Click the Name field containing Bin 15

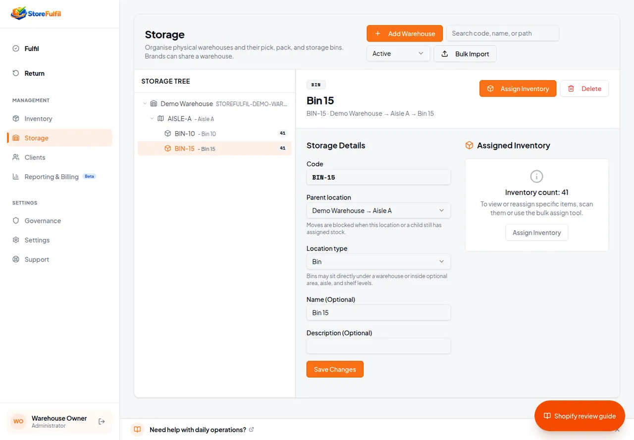point(378,313)
